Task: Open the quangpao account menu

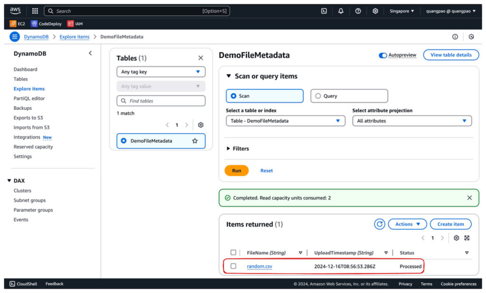Action: 451,11
